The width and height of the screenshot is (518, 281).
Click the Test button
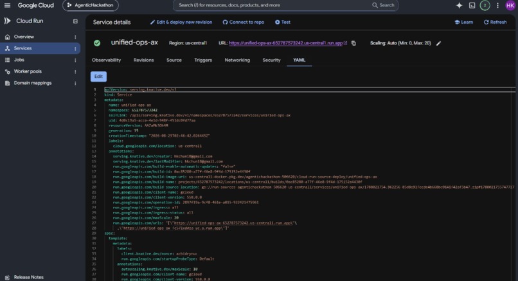pyautogui.click(x=283, y=22)
